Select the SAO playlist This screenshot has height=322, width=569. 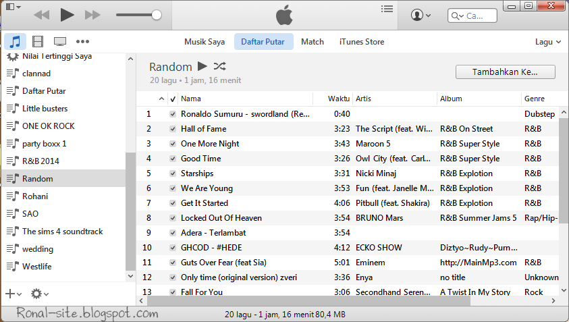[x=63, y=214]
